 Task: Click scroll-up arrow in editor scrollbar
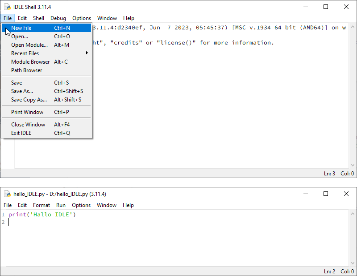tap(353, 214)
